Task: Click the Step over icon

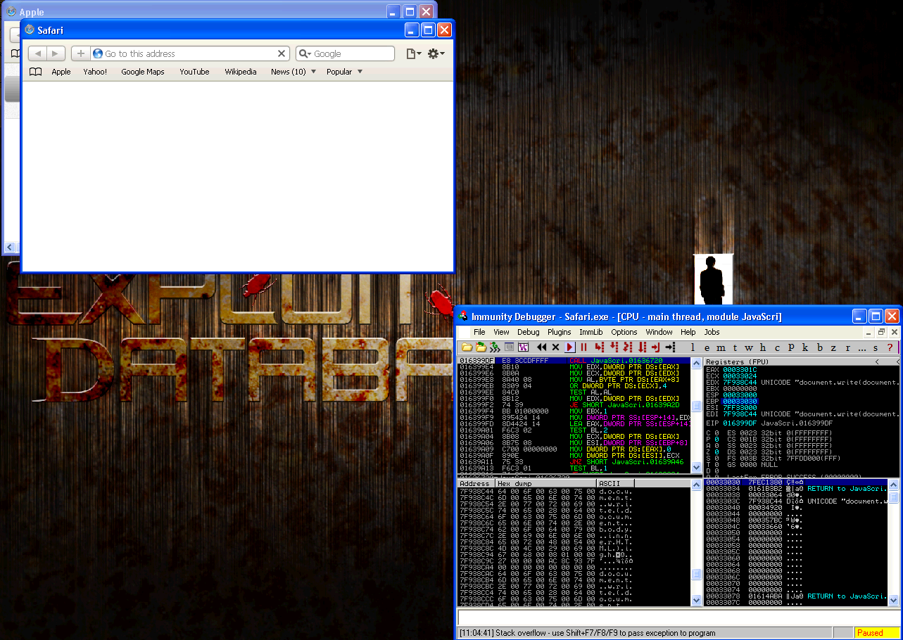Action: pos(614,347)
